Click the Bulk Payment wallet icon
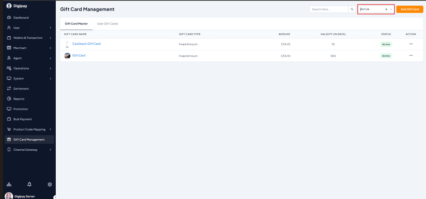The width and height of the screenshot is (426, 199). pyautogui.click(x=9, y=119)
